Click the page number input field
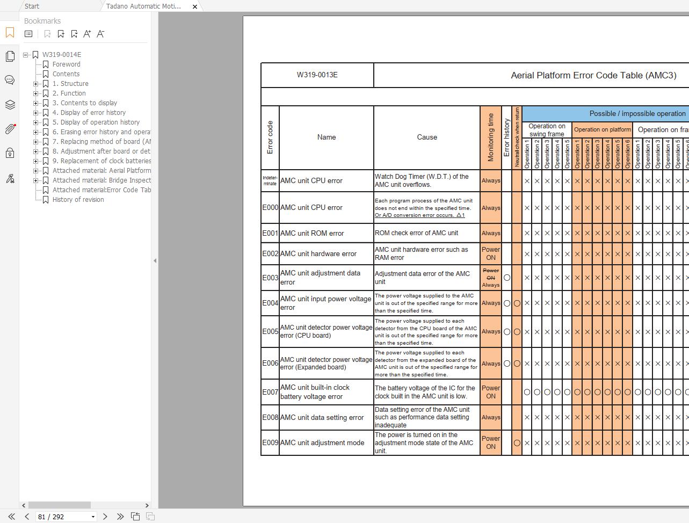The width and height of the screenshot is (689, 523). pos(62,517)
